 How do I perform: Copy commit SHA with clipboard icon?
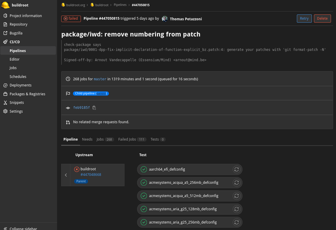94,108
